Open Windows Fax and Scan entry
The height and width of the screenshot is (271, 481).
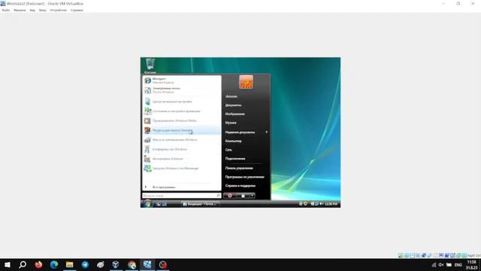tap(182, 139)
